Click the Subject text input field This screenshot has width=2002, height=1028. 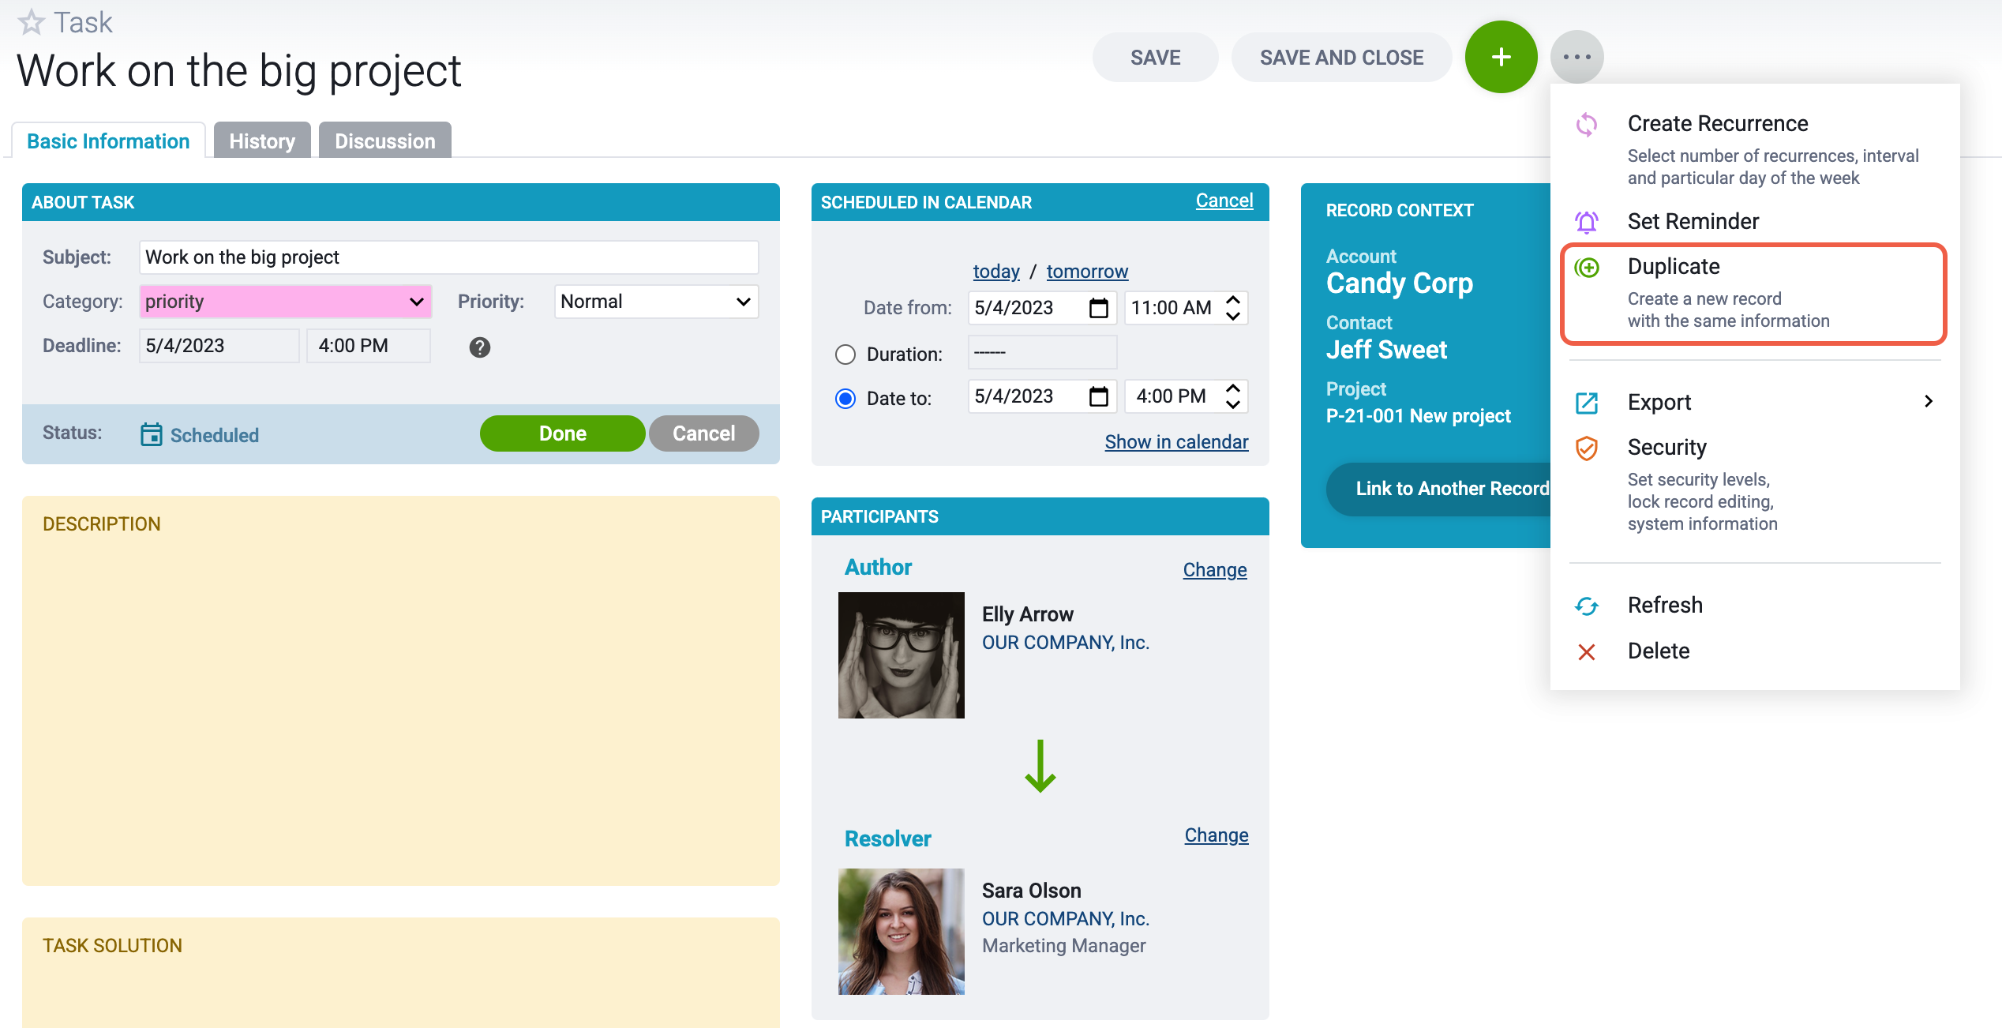pyautogui.click(x=448, y=257)
